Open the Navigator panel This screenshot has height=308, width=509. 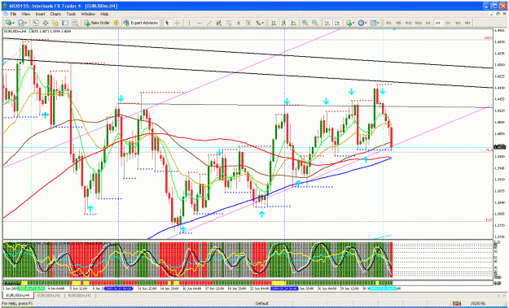(x=55, y=23)
